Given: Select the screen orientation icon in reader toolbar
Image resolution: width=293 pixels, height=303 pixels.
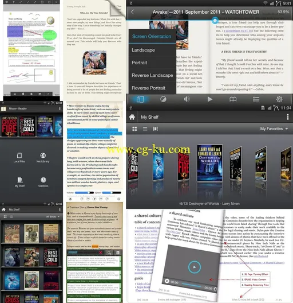Looking at the screenshot, I should click(x=140, y=99).
